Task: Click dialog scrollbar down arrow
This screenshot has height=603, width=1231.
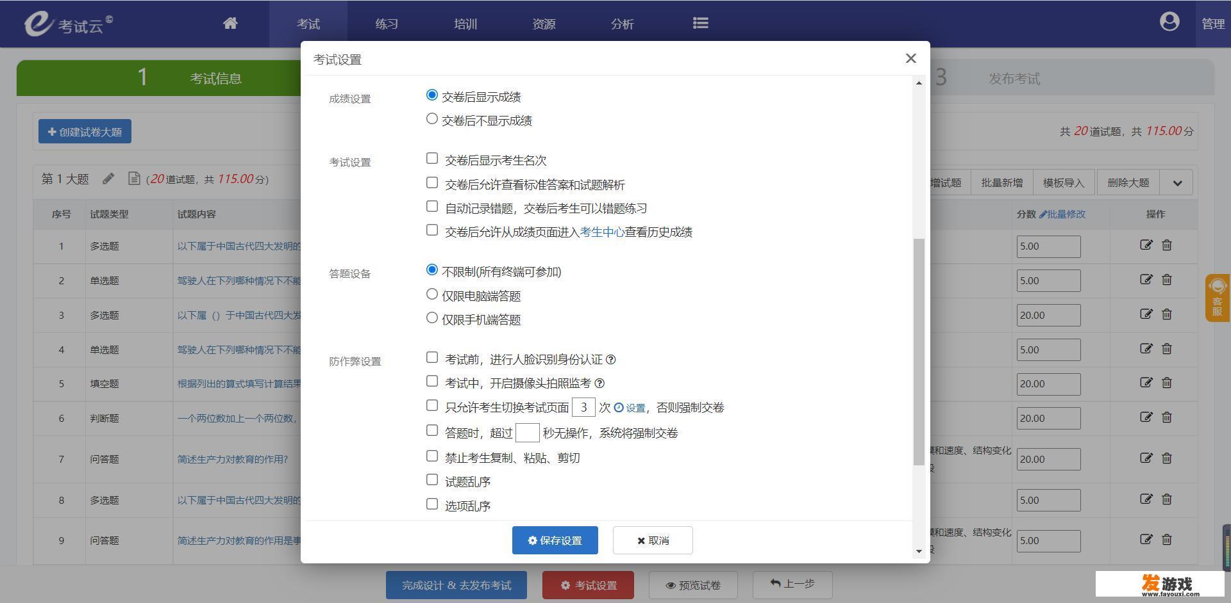Action: click(x=919, y=551)
